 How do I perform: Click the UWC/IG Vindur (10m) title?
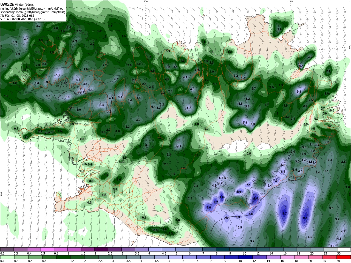pos(17,4)
